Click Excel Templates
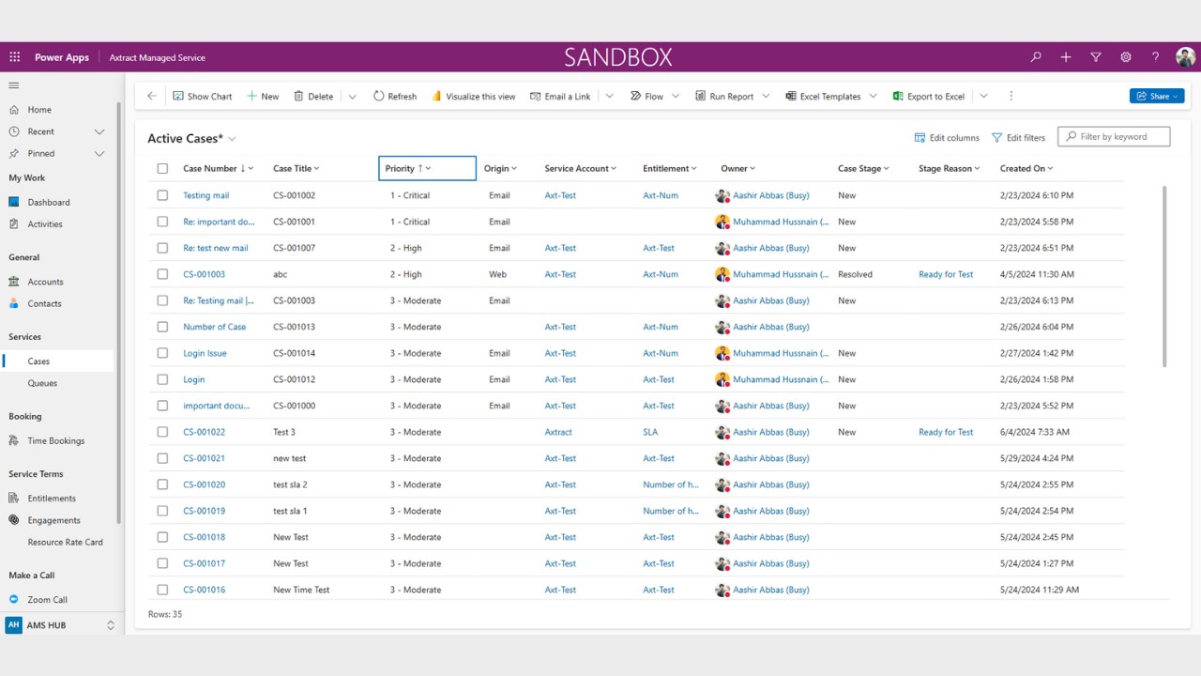Viewport: 1201px width, 676px height. coord(823,96)
